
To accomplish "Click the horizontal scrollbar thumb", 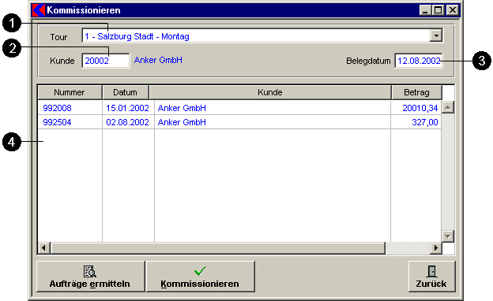I will coord(218,248).
